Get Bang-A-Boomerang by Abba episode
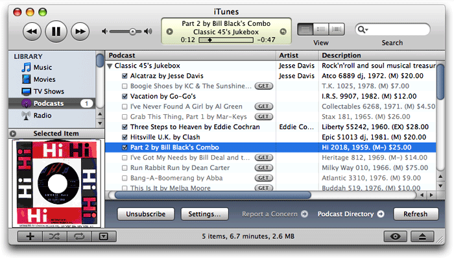 coord(263,178)
